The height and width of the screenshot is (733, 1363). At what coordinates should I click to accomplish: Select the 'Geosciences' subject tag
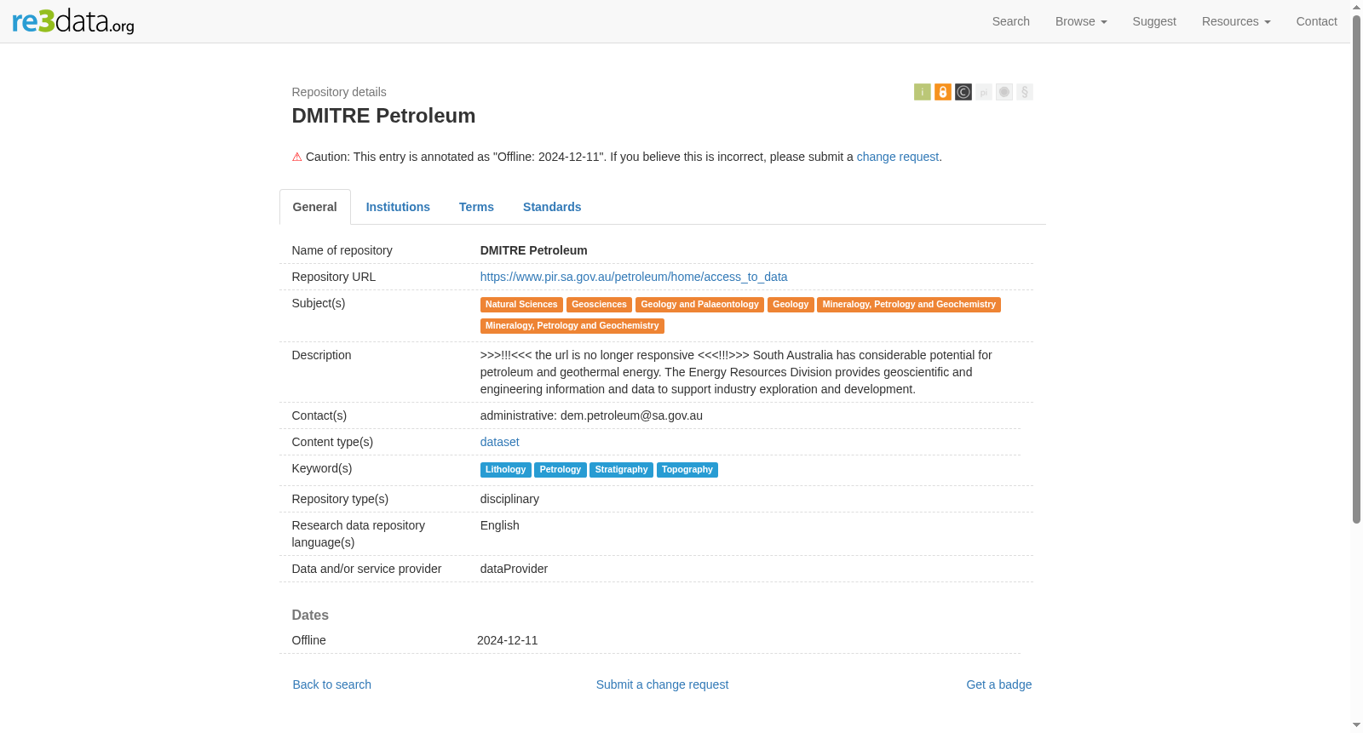tap(599, 305)
